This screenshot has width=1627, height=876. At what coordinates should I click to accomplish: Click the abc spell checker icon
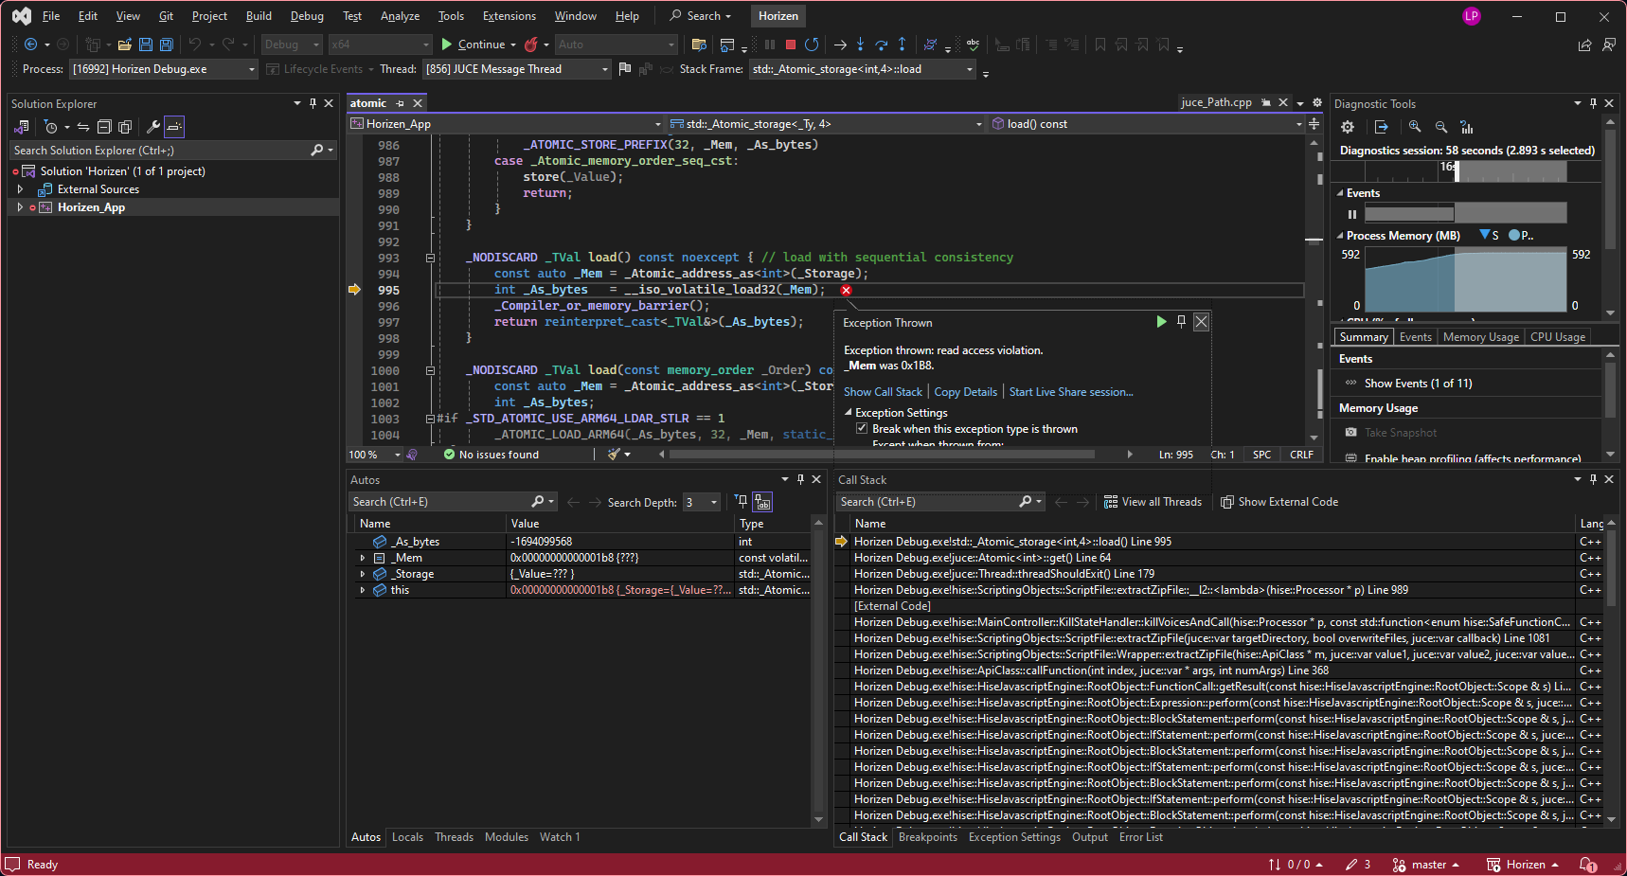click(973, 45)
